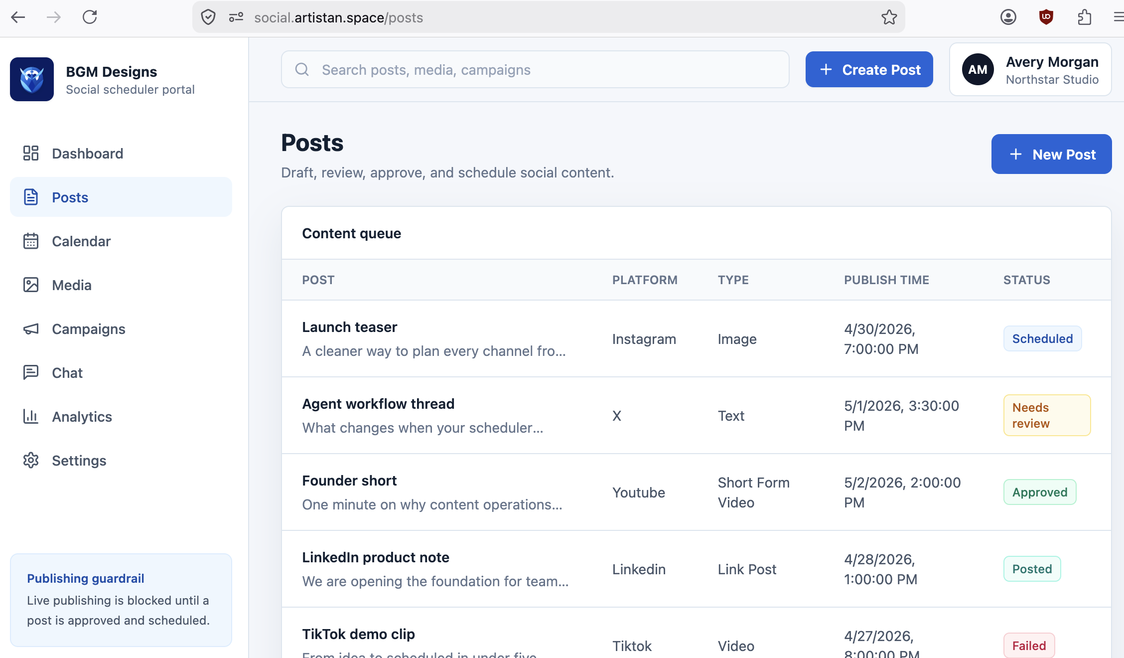
Task: Click the PUBLISH TIME column header
Action: pyautogui.click(x=886, y=280)
